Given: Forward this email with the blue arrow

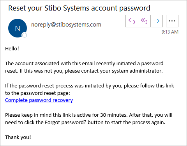Looking at the screenshot, I should coord(157,21).
